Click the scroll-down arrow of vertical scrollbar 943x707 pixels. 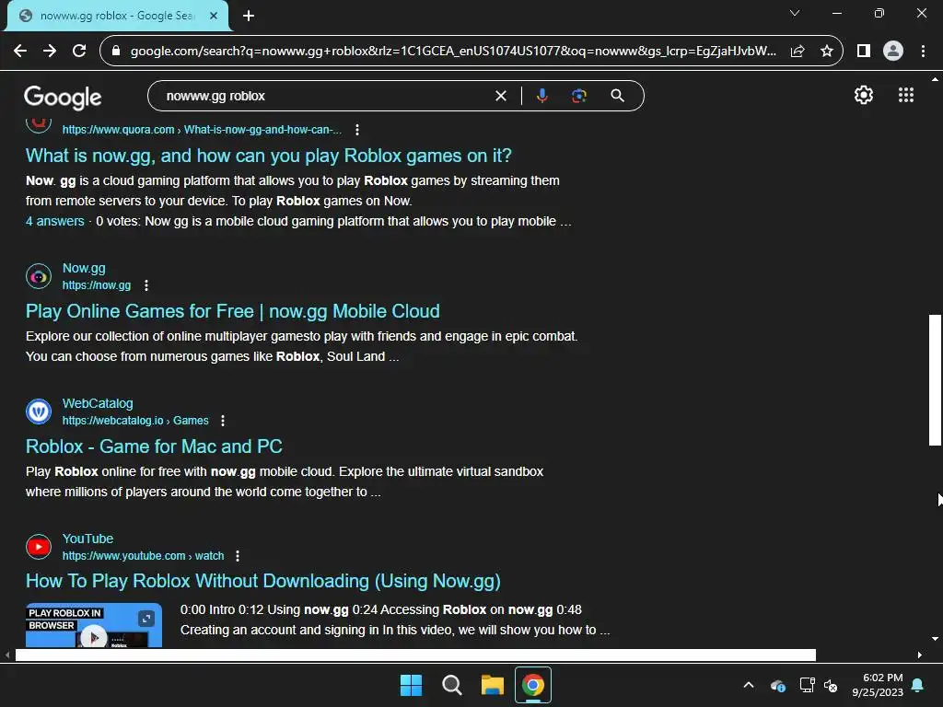935,639
